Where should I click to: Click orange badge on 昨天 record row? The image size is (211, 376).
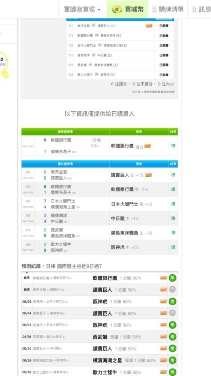pos(163,278)
